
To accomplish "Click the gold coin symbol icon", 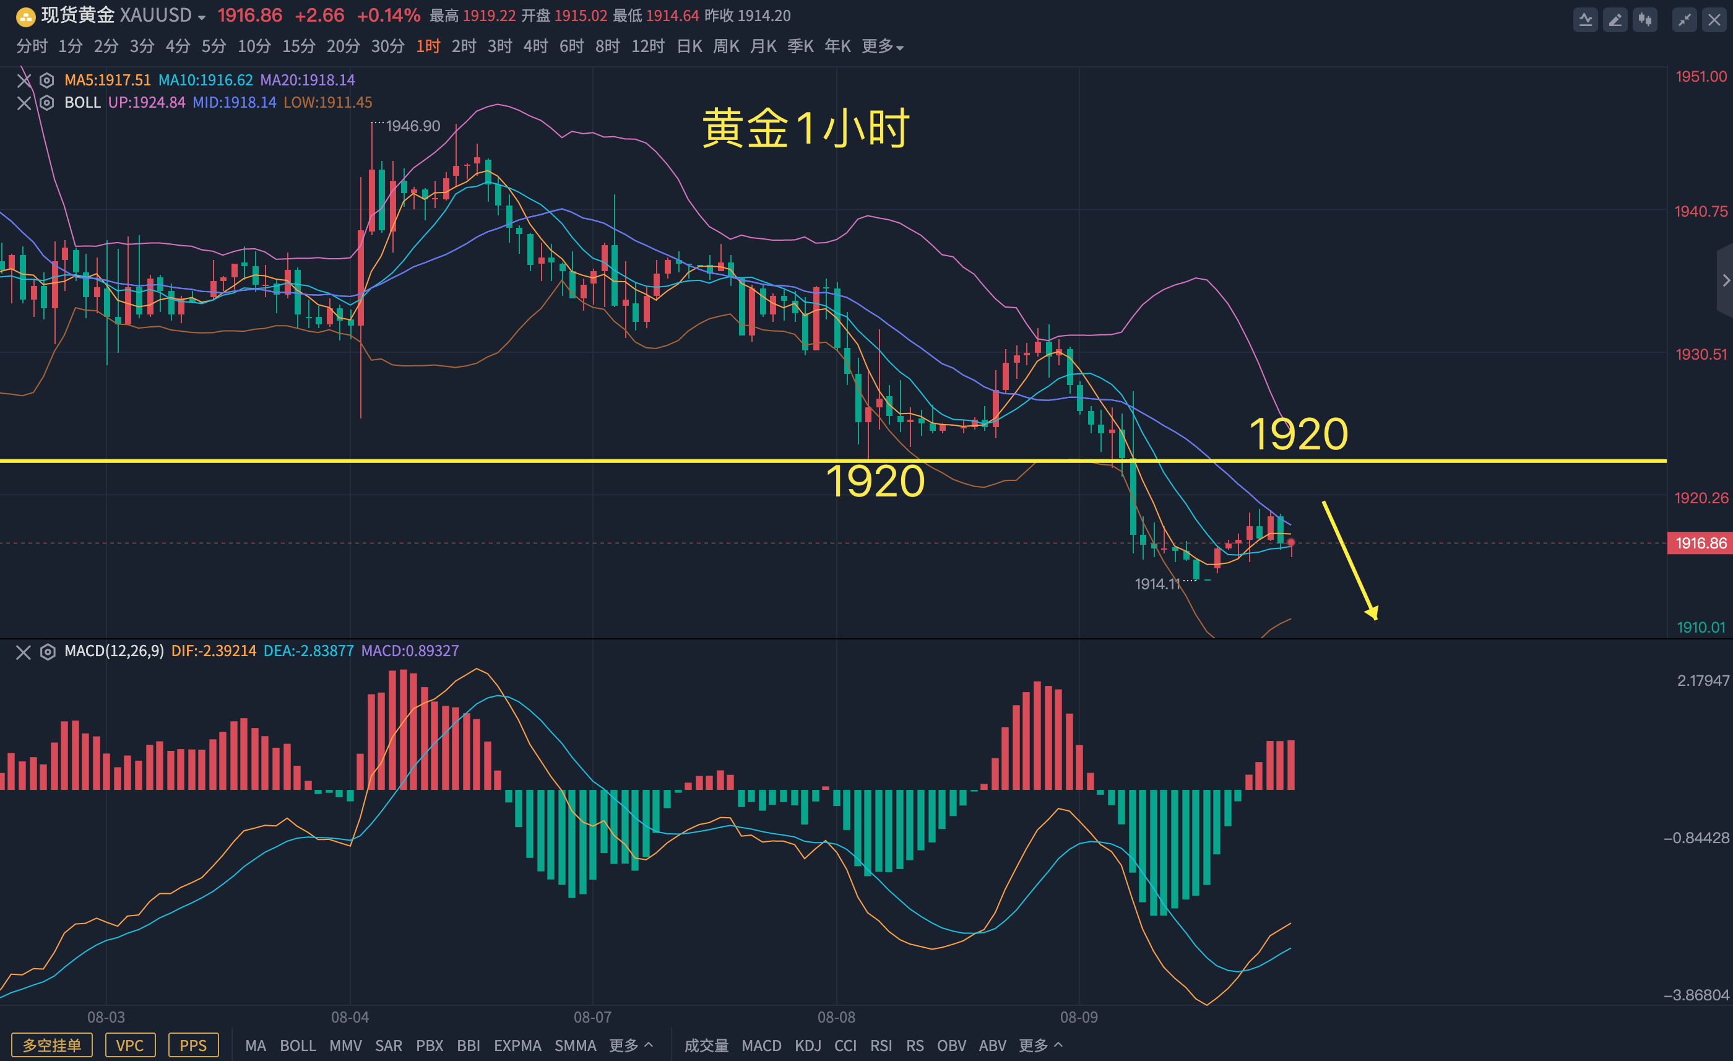I will [25, 16].
